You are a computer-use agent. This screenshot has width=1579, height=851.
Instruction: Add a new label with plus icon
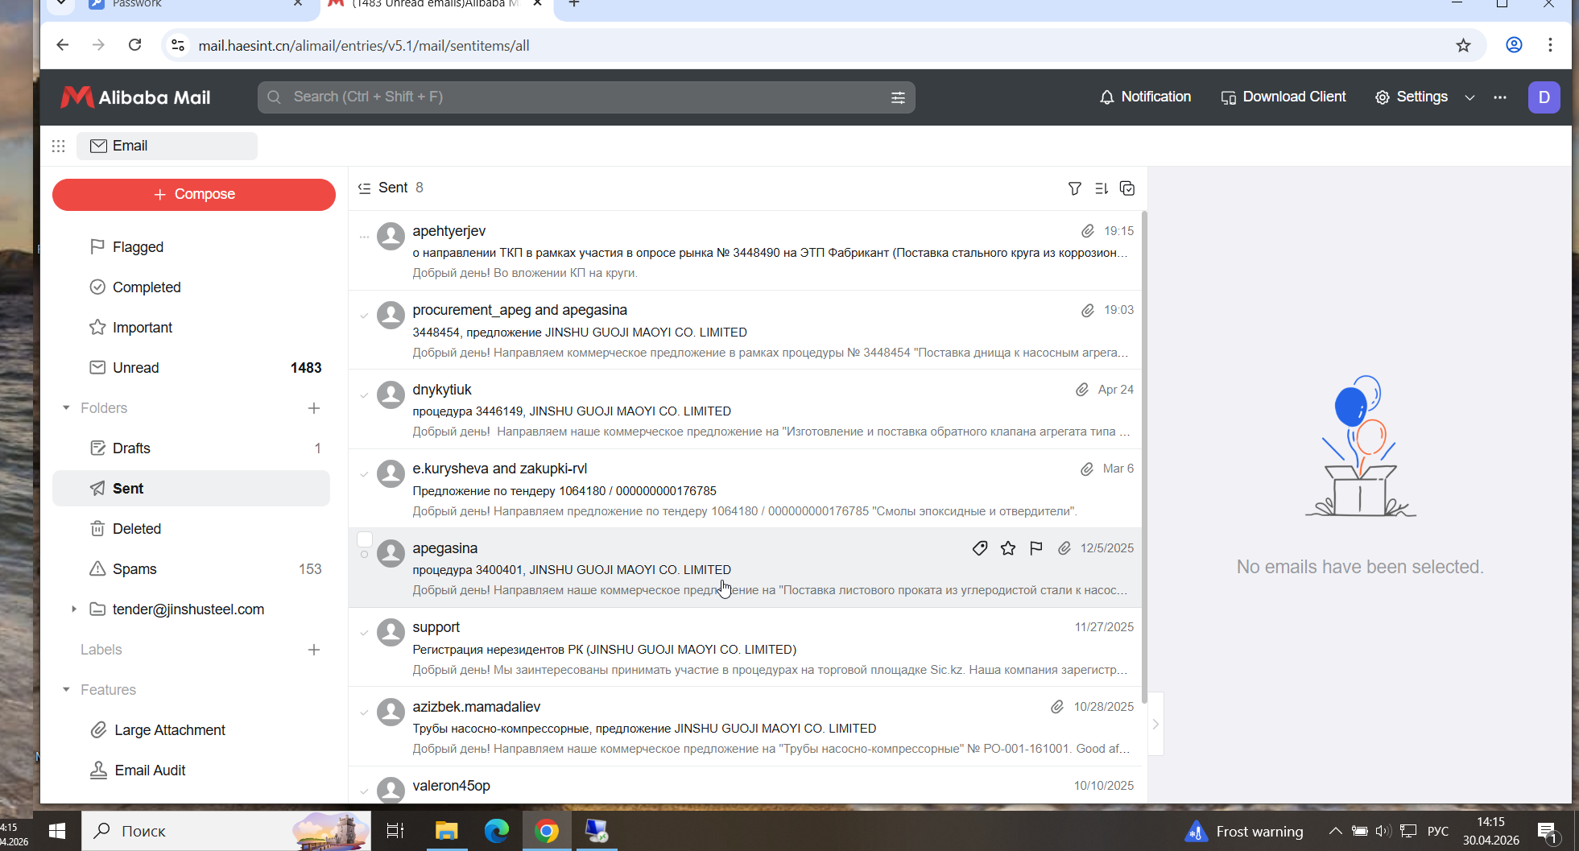tap(314, 650)
